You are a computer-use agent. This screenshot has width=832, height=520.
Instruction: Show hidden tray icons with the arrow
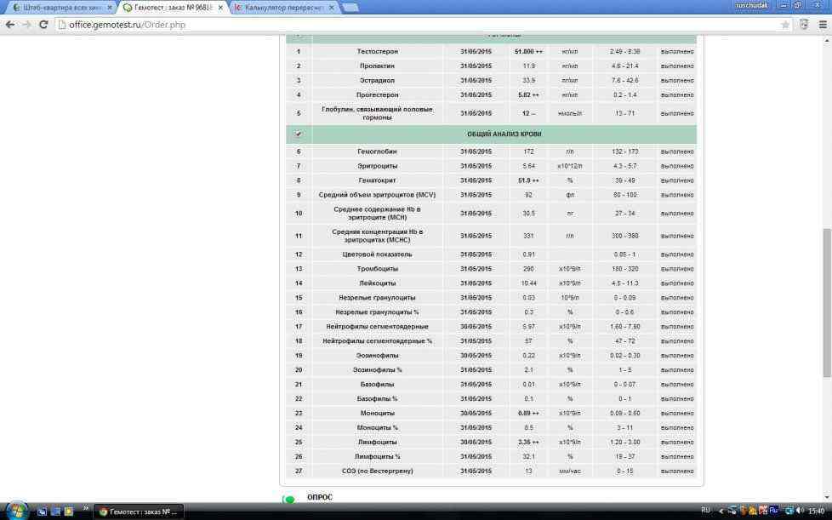(x=721, y=511)
